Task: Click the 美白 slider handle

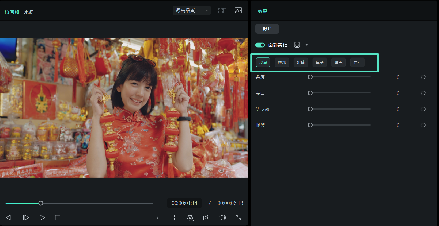Action: (310, 93)
